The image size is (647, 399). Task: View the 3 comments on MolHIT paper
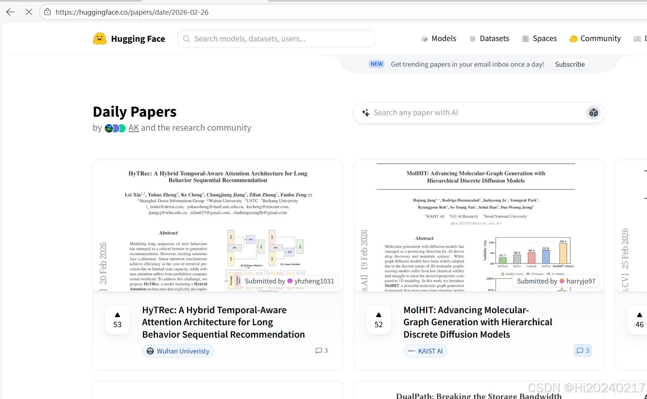click(583, 351)
